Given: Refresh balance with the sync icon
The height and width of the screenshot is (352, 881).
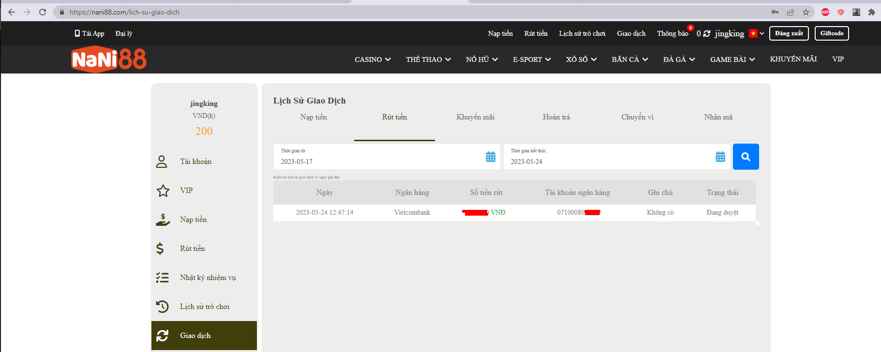Looking at the screenshot, I should [x=707, y=33].
